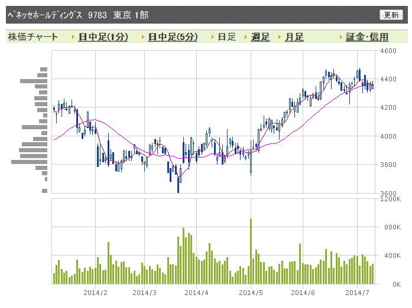The height and width of the screenshot is (308, 412).
Task: Click the 更新 refresh button
Action: coord(391,15)
